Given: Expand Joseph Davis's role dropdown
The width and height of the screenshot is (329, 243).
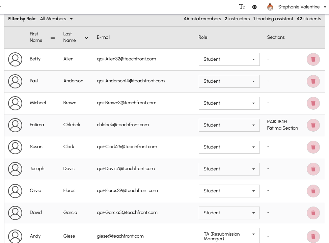Looking at the screenshot, I should (229, 169).
